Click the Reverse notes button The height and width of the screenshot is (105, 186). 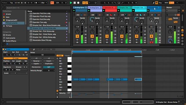pyautogui.click(x=36, y=61)
